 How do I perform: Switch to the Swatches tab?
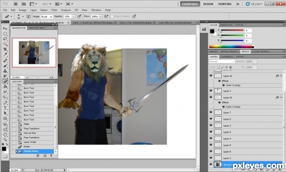point(226,25)
